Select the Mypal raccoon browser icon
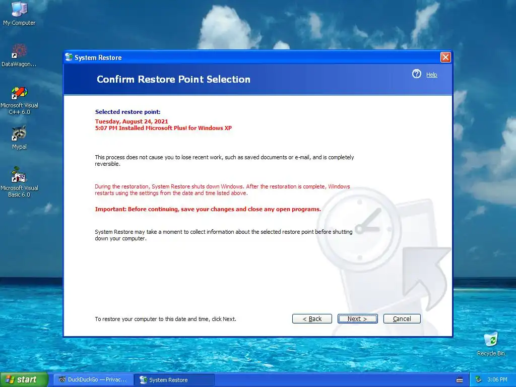Viewport: 516px width, 387px height. pos(19,138)
